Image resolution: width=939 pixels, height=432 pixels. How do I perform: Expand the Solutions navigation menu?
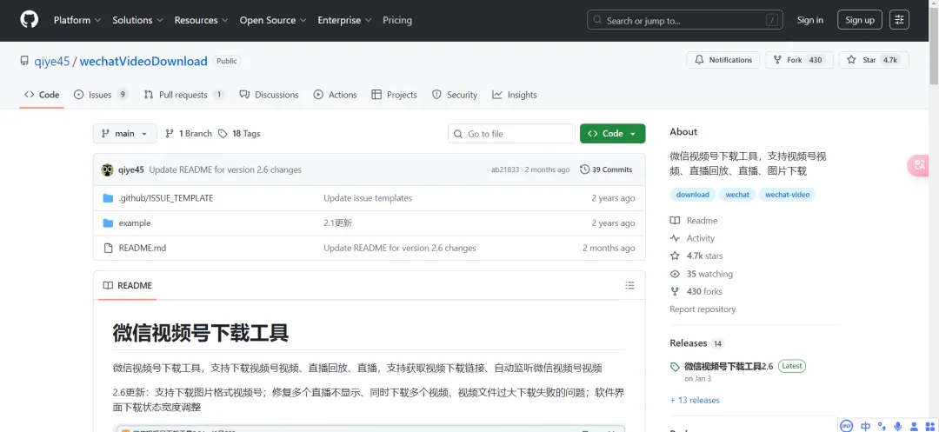137,20
